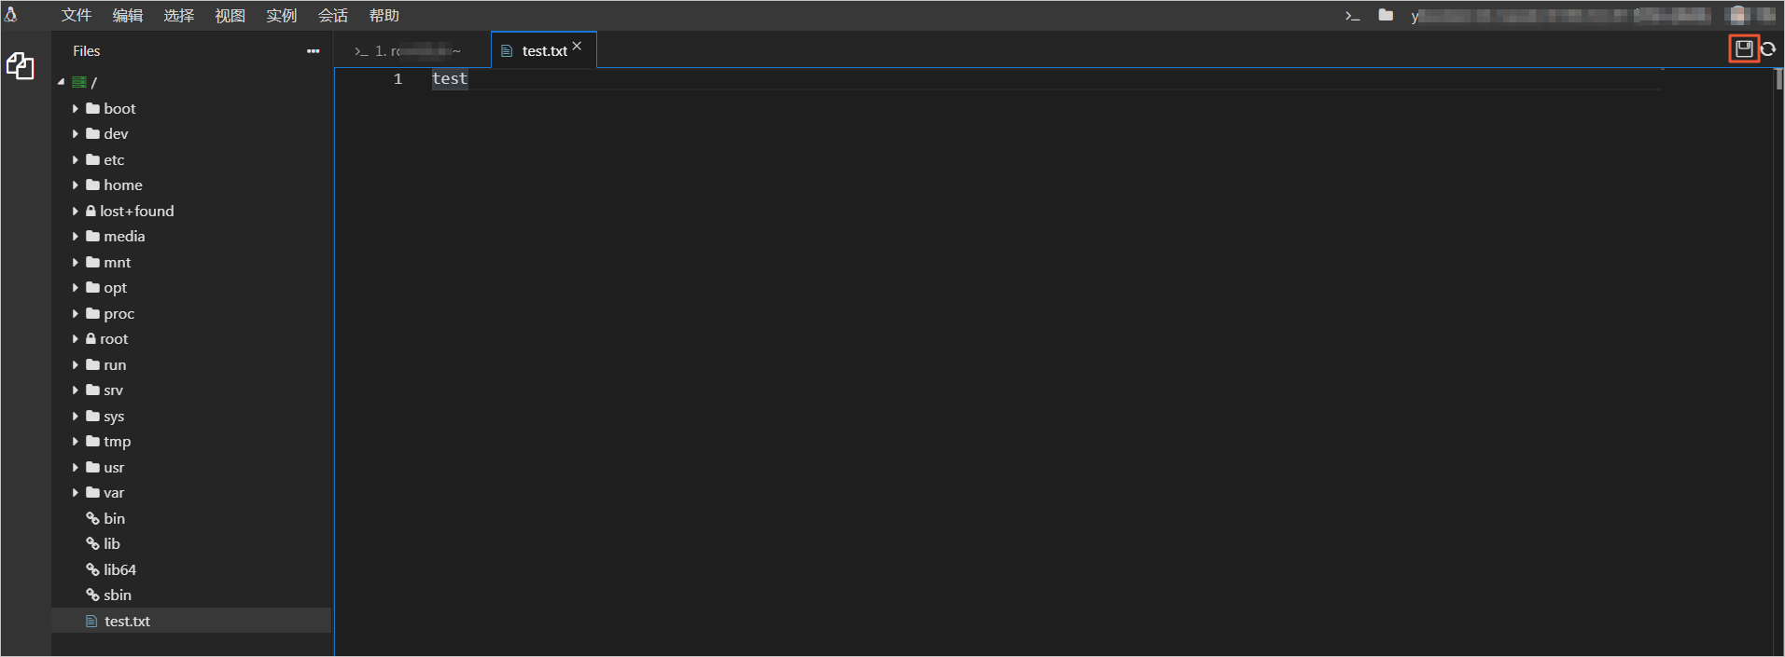Screen dimensions: 1785x657
Task: Expand the etc folder arrow
Action: click(76, 160)
